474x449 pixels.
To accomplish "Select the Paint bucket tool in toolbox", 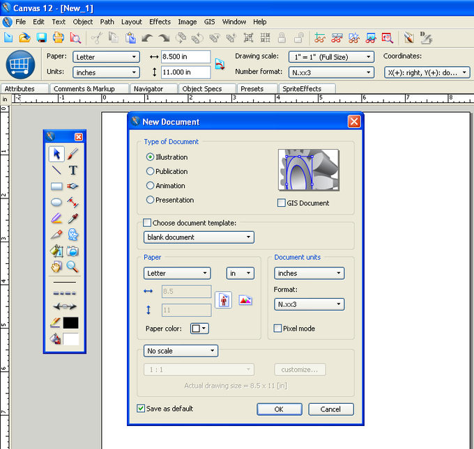I will (x=56, y=251).
